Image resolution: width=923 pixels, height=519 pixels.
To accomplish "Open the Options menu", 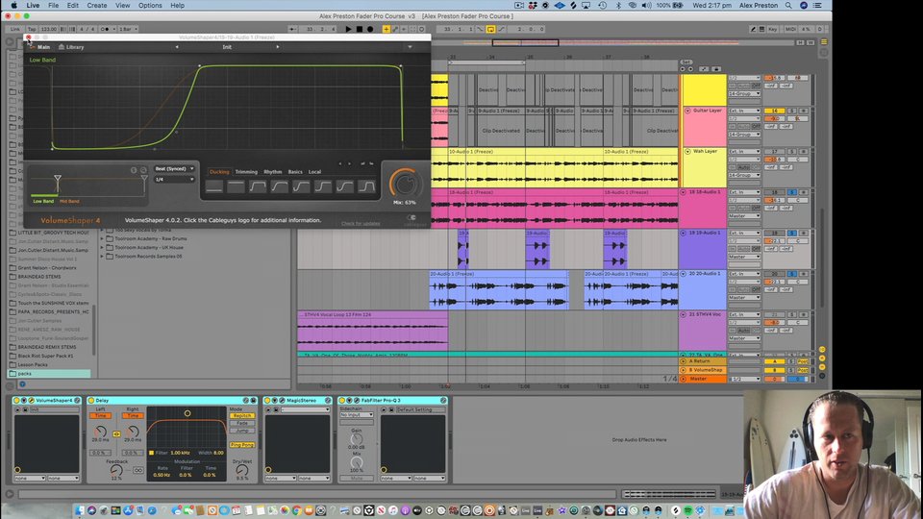I will (150, 6).
